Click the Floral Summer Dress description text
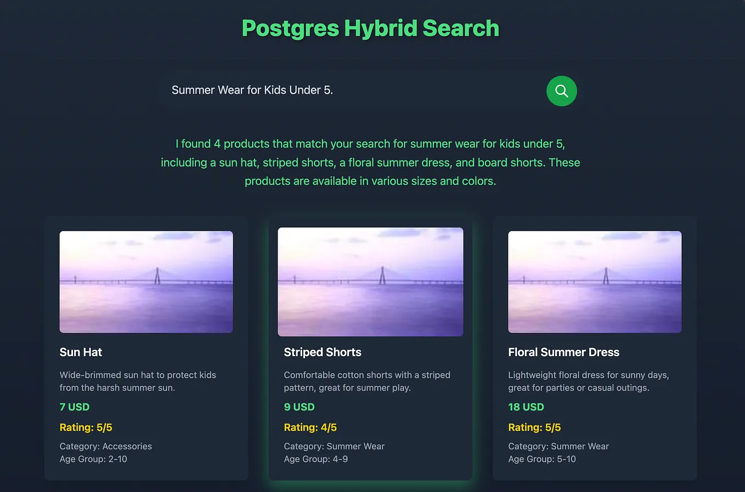745x492 pixels. pos(588,381)
